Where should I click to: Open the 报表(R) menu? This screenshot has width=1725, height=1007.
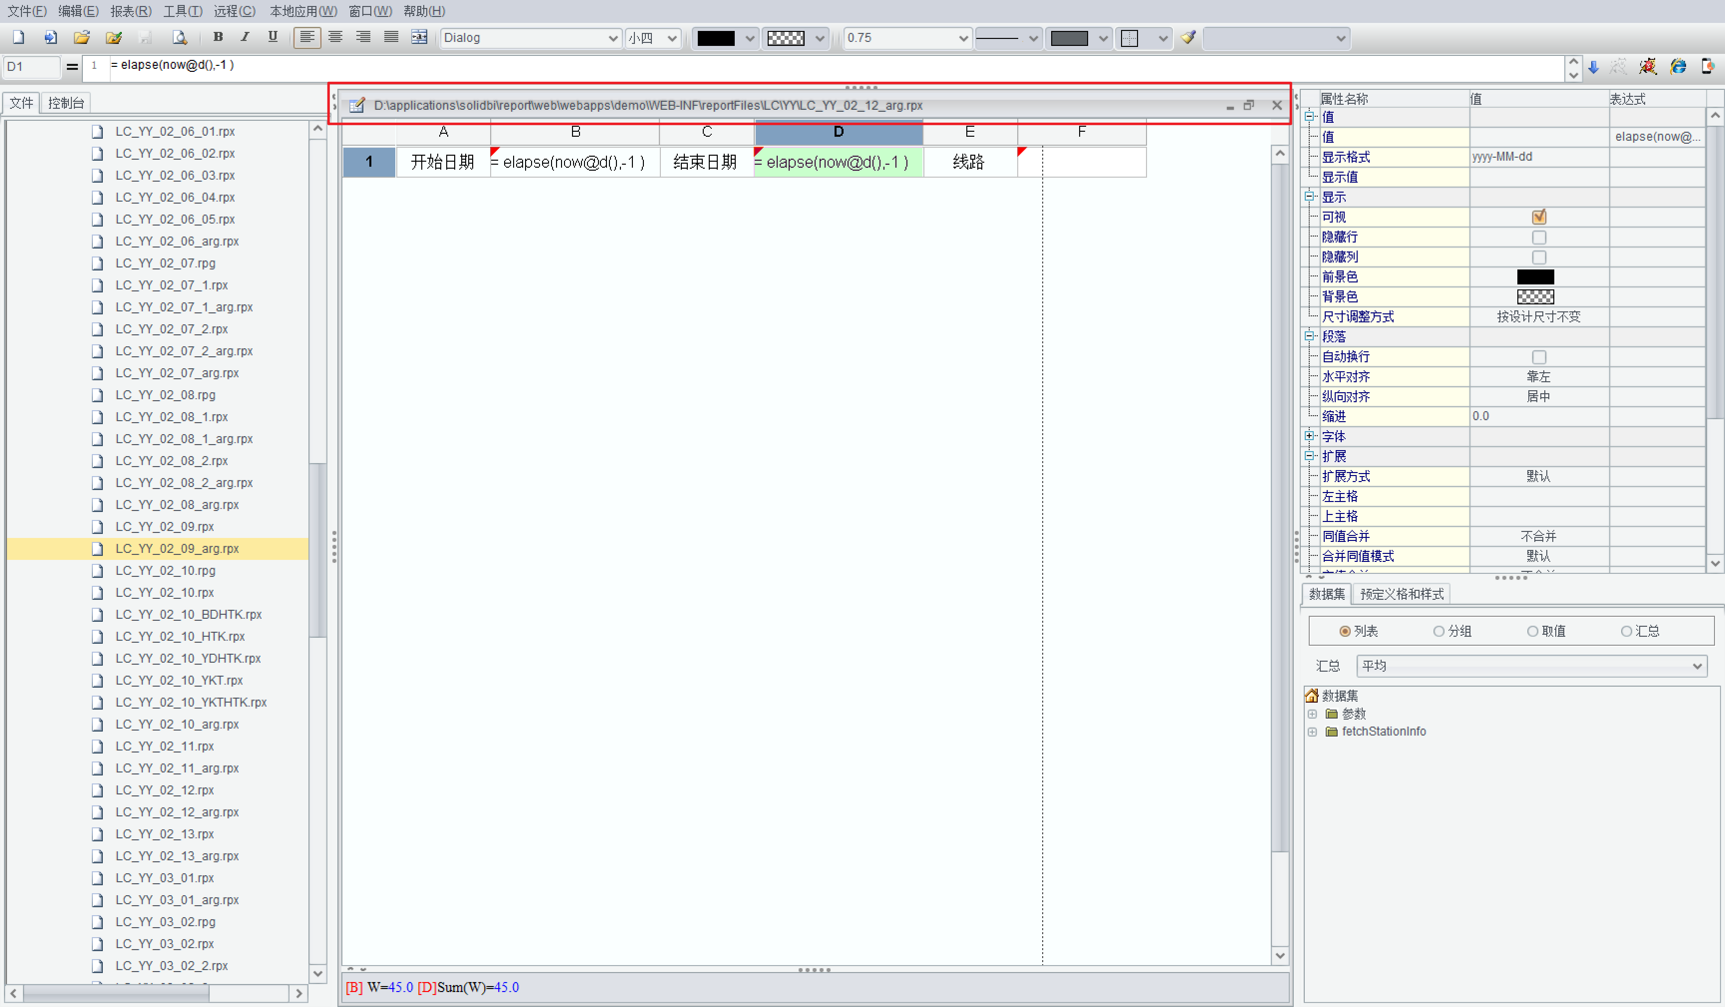click(x=130, y=11)
